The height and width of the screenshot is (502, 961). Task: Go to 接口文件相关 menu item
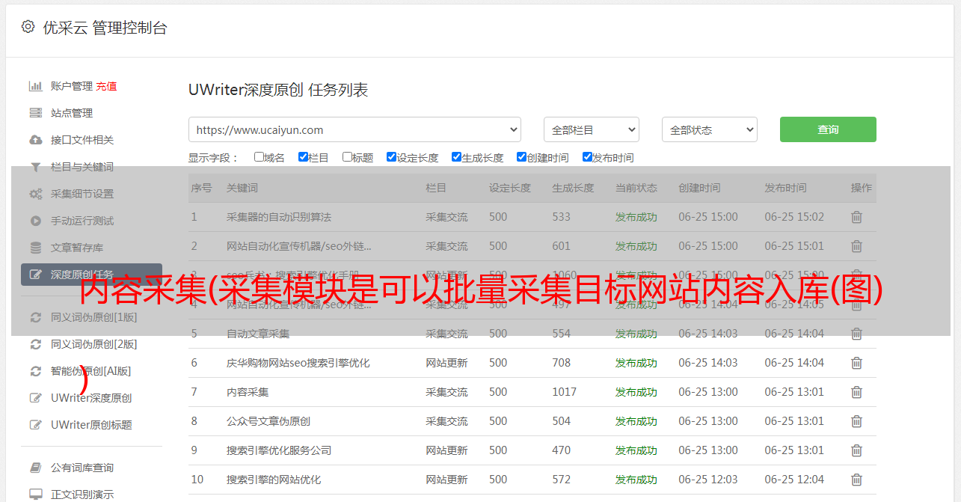(x=82, y=140)
